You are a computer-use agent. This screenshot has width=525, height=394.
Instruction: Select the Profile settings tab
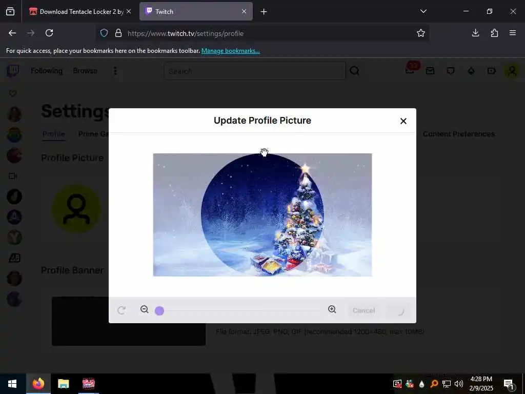pyautogui.click(x=53, y=134)
